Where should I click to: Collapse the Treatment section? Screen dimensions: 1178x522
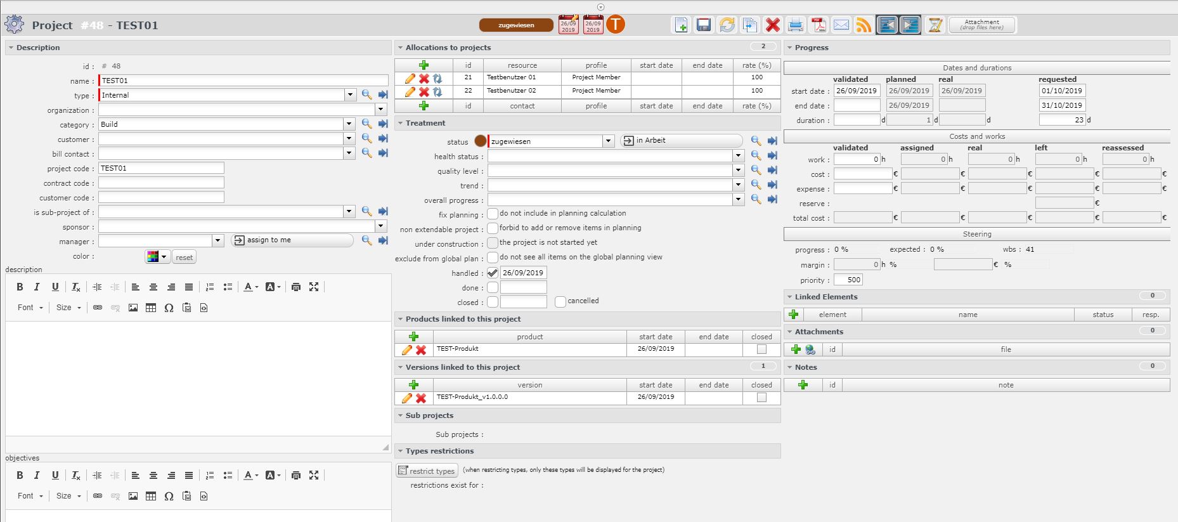[400, 123]
